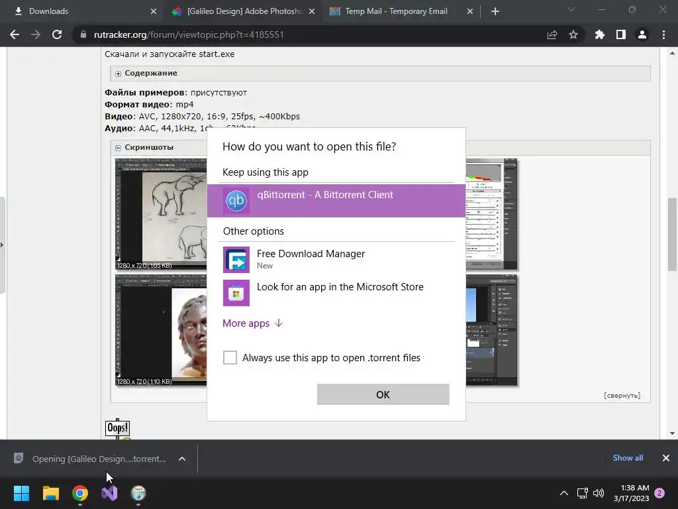The height and width of the screenshot is (509, 678).
Task: Go forward in browser history
Action: click(36, 34)
